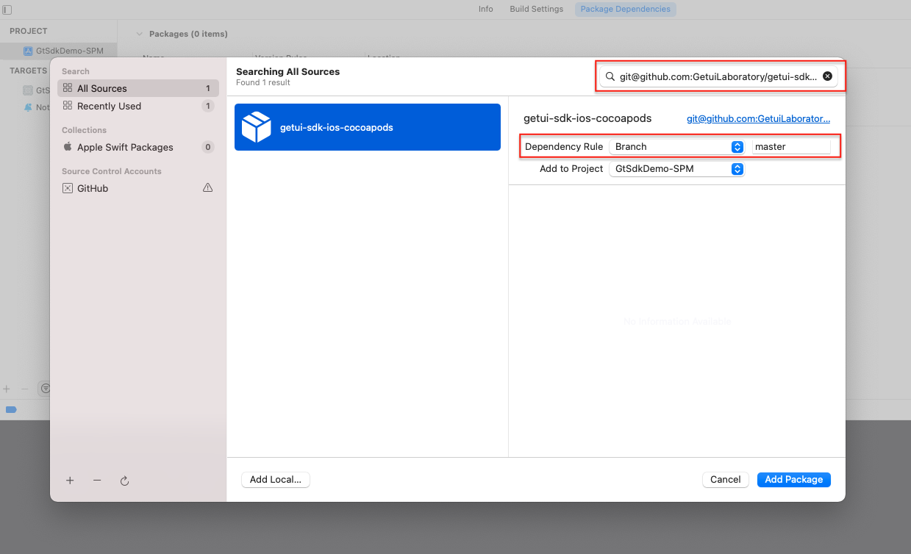Cancel the add package dialog

click(x=726, y=479)
